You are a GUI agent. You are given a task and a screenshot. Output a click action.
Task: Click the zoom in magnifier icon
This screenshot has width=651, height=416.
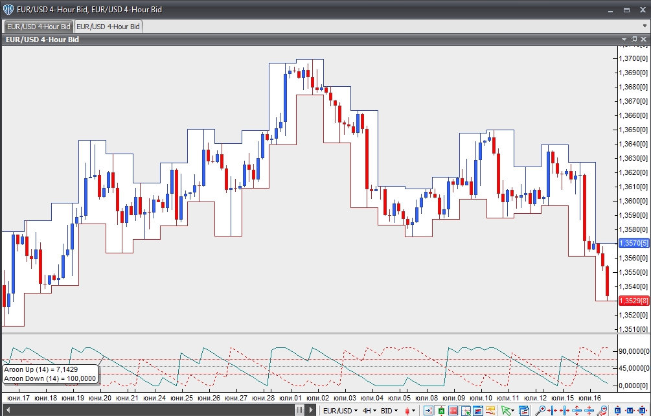[540, 410]
